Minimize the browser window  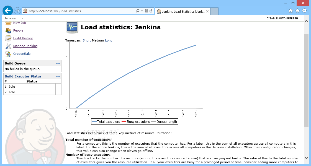pyautogui.click(x=286, y=3)
